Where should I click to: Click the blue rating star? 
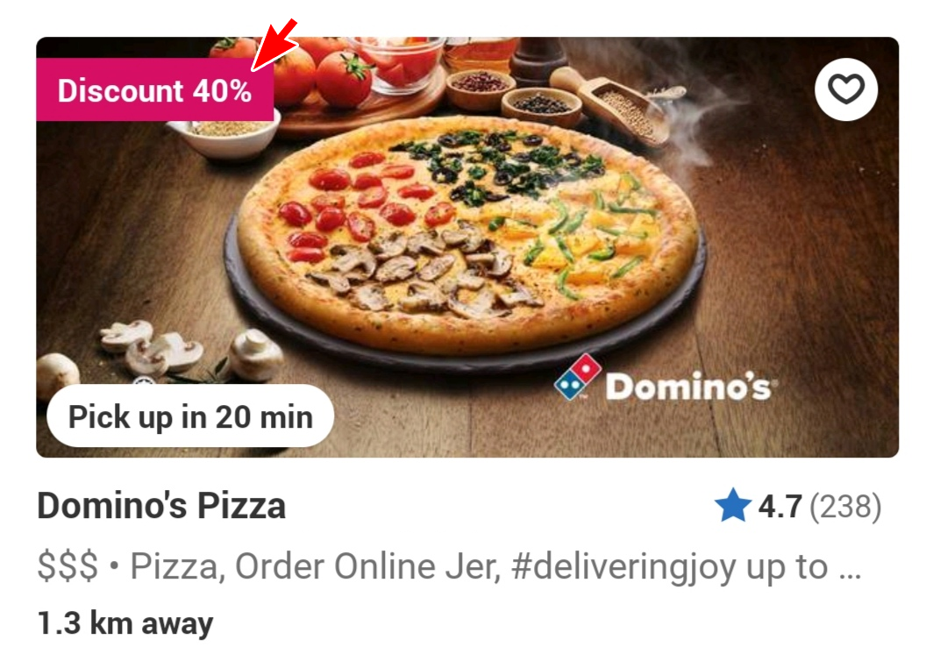coord(732,506)
